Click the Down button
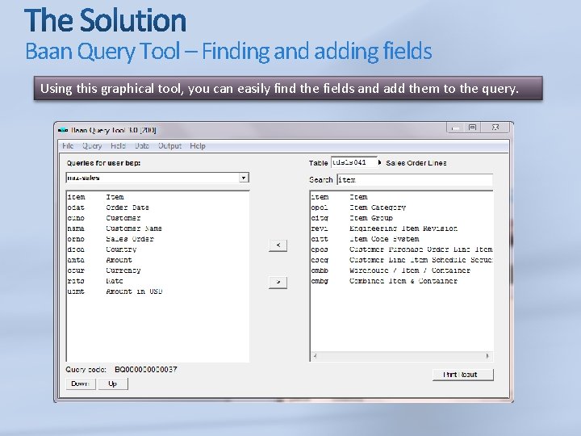The width and height of the screenshot is (581, 436). [x=81, y=384]
